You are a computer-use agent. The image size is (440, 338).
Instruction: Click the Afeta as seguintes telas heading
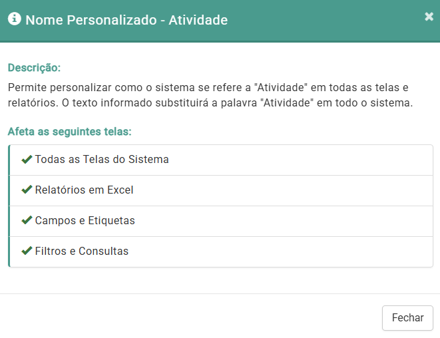point(69,131)
